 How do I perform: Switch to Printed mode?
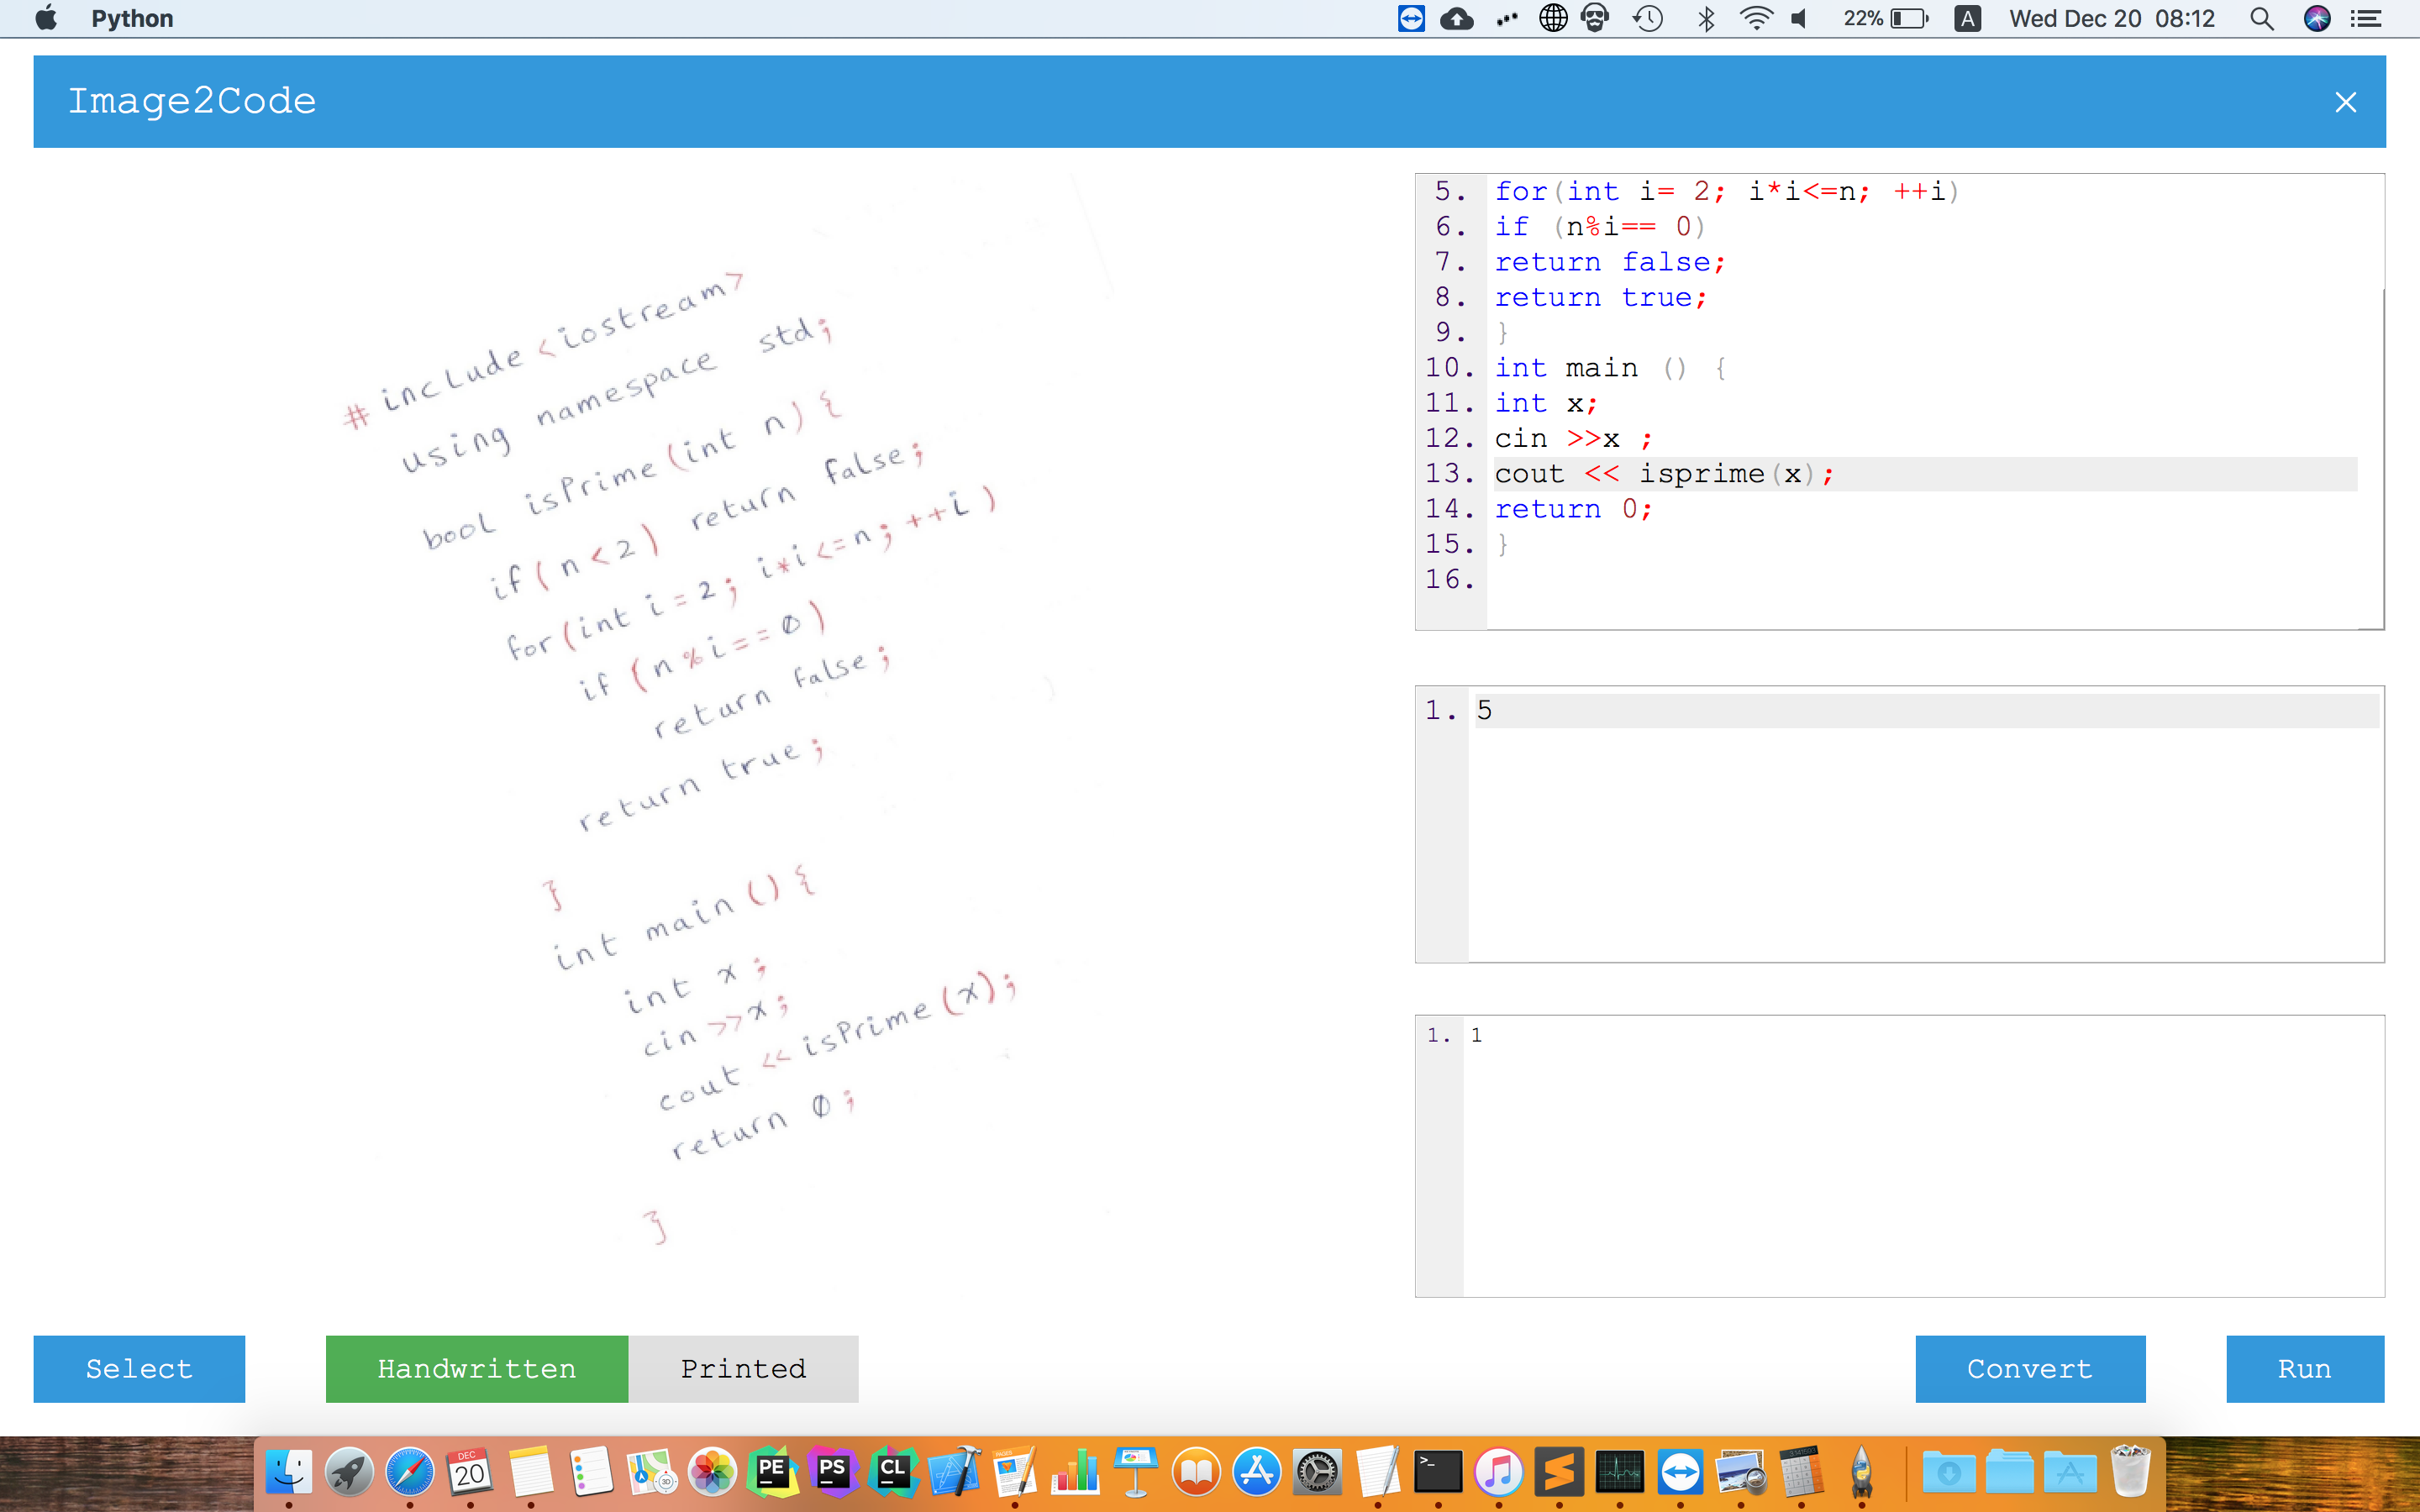click(x=743, y=1368)
